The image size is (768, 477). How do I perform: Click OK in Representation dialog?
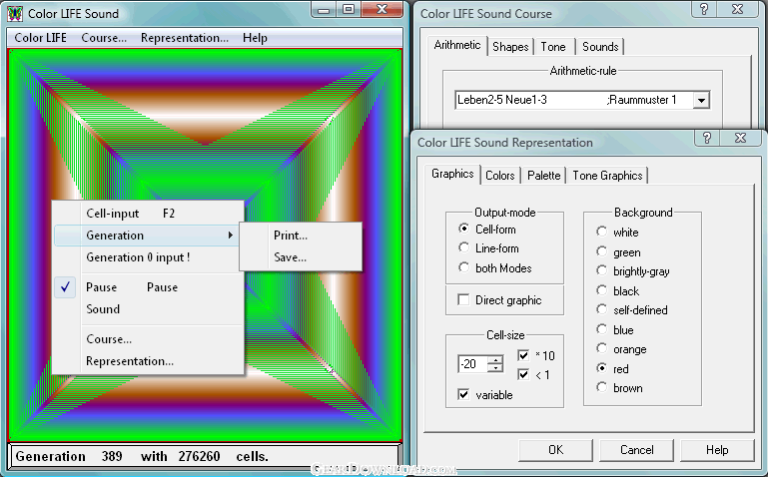555,450
